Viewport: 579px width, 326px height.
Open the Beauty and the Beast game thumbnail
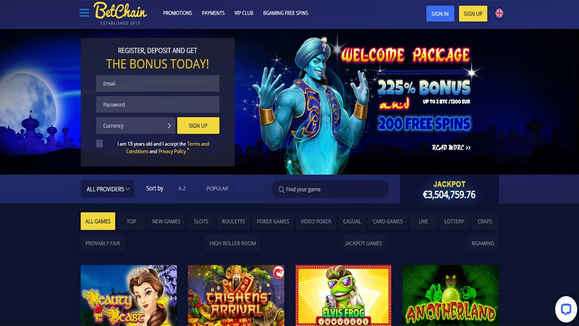pos(129,295)
